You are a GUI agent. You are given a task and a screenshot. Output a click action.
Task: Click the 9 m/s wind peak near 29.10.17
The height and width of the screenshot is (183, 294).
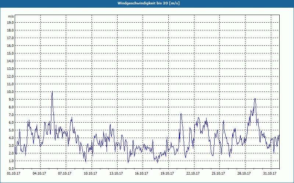tap(255, 99)
